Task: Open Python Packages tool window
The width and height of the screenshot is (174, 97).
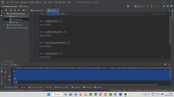Action: [x=36, y=87]
